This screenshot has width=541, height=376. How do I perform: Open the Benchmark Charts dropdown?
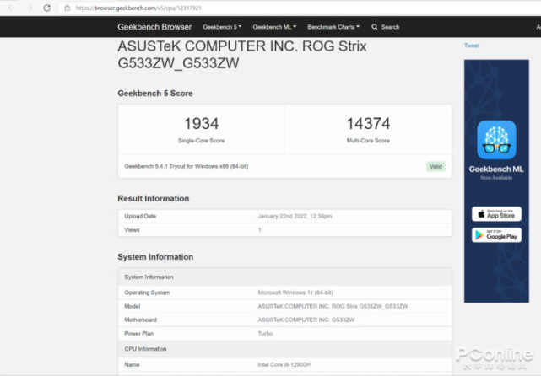(333, 27)
